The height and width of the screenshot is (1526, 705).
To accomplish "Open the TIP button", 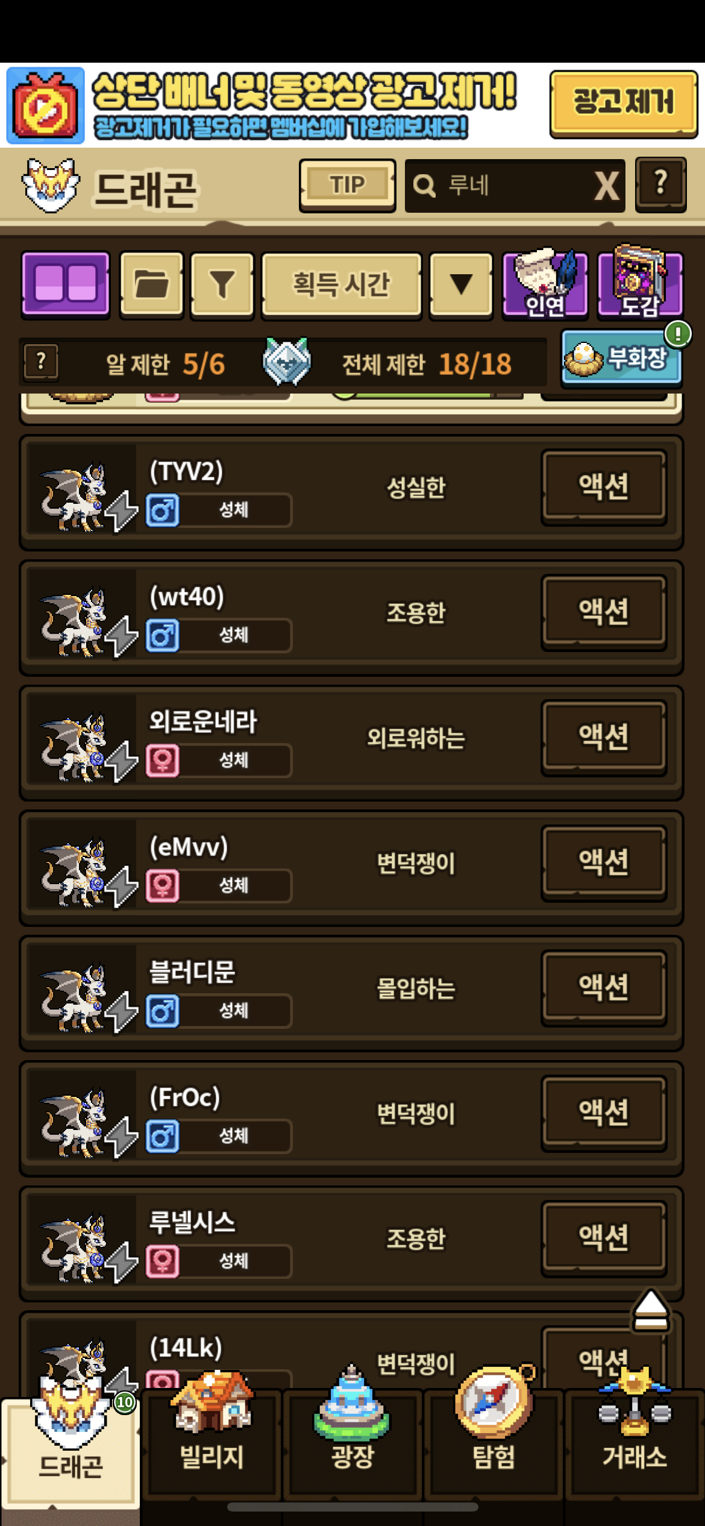I will (x=347, y=185).
